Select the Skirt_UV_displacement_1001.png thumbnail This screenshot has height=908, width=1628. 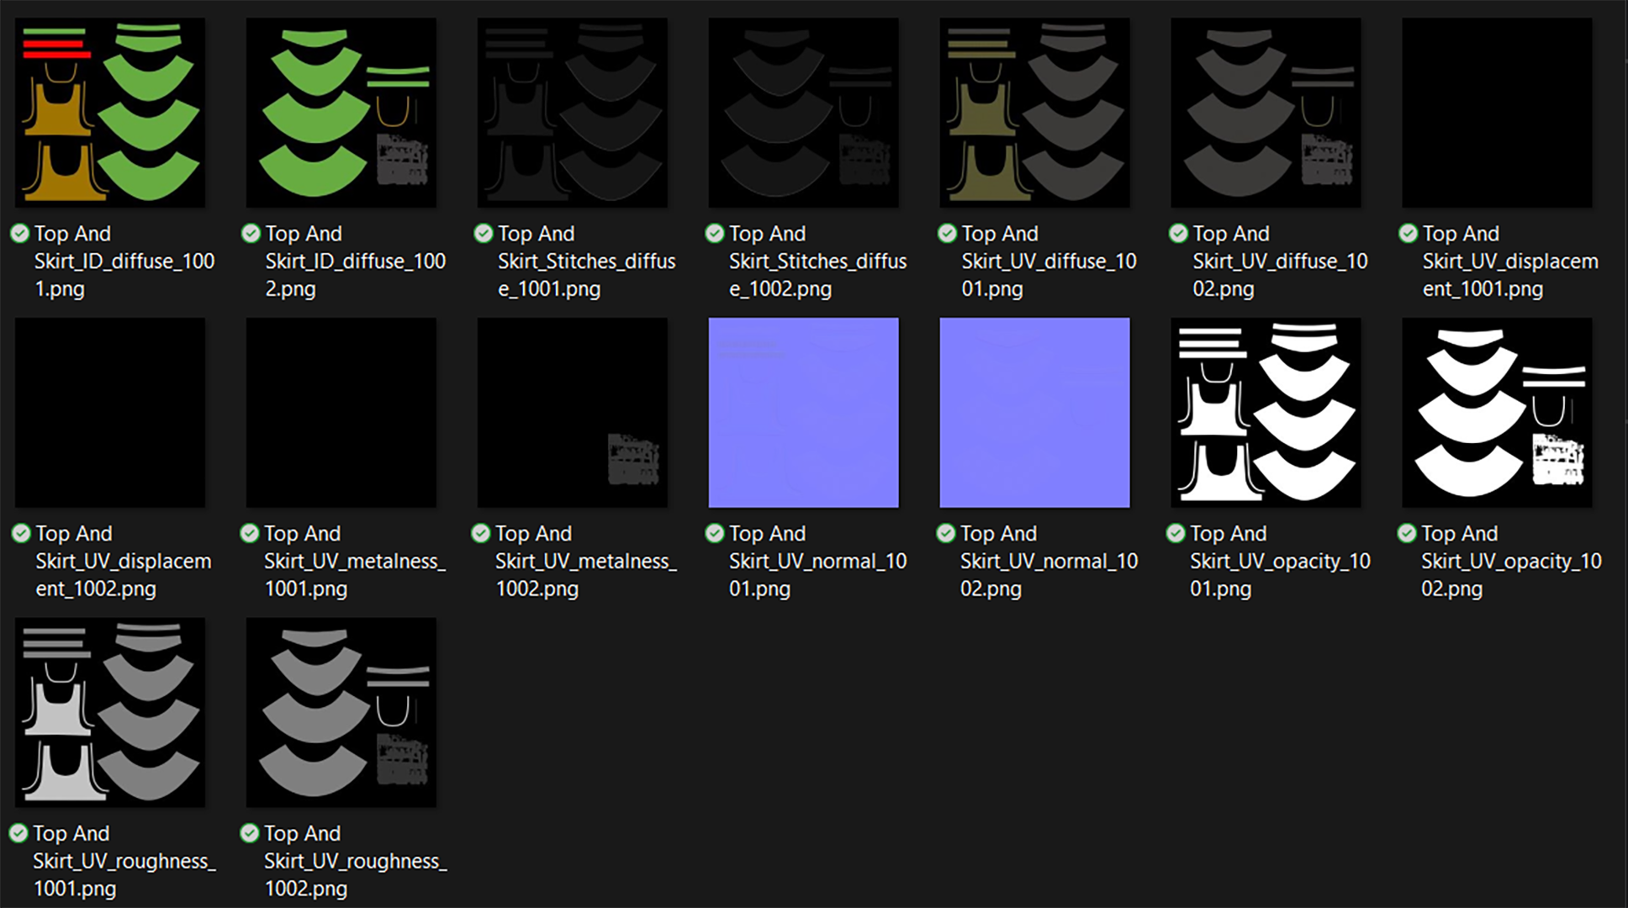(x=1498, y=113)
